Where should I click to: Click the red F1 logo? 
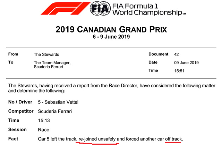(66, 8)
